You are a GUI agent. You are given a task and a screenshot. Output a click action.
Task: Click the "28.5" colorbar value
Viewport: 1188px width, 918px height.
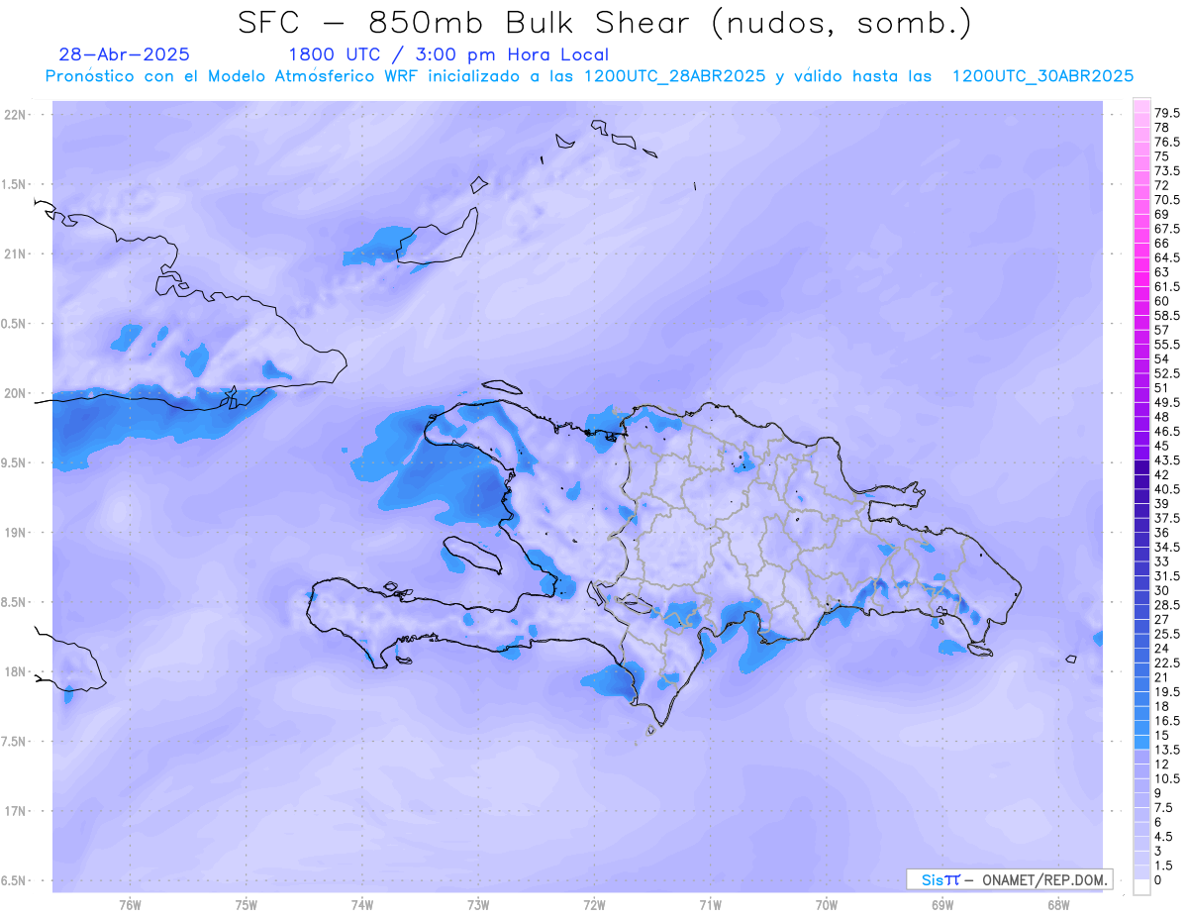pos(1167,605)
